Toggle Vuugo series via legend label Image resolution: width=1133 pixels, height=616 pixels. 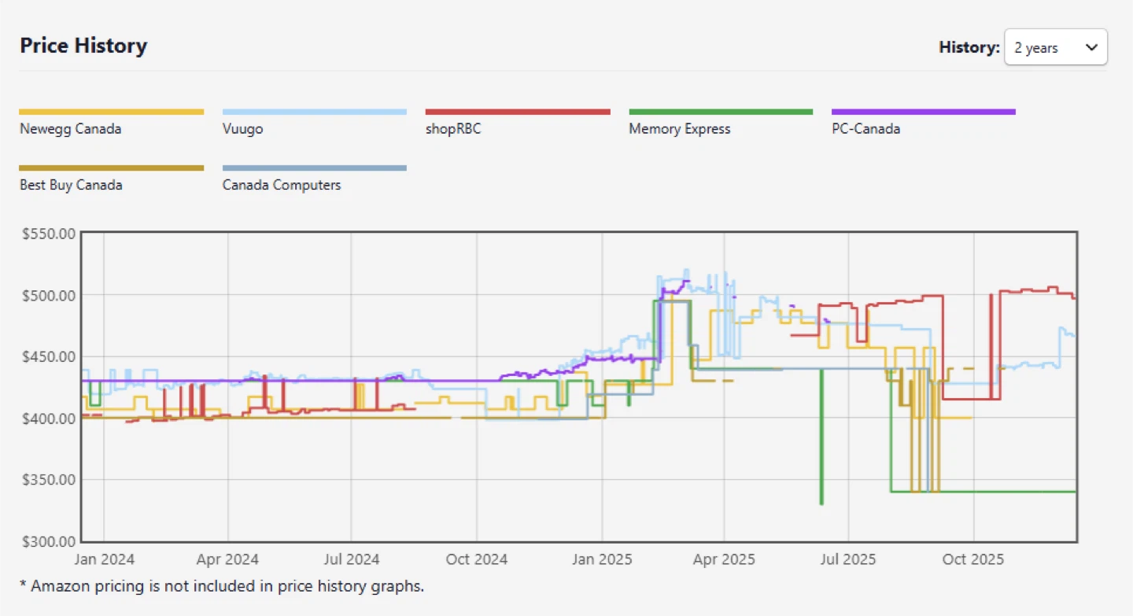pyautogui.click(x=243, y=129)
